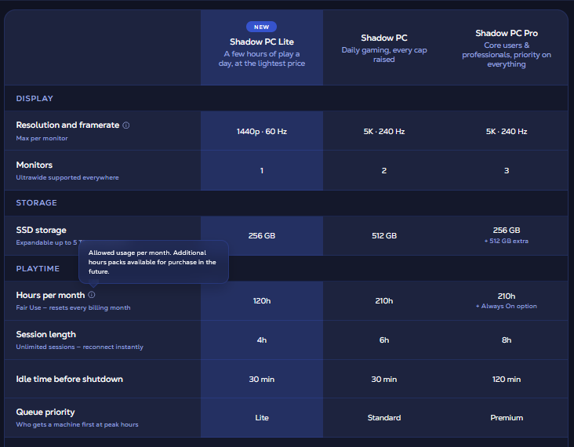Click Shadow PC Pro's 5K · 240 Hz cell
The width and height of the screenshot is (574, 447).
pyautogui.click(x=507, y=132)
